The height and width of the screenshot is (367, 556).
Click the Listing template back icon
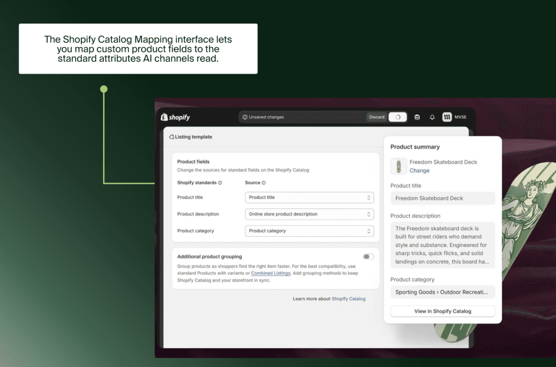pos(172,137)
